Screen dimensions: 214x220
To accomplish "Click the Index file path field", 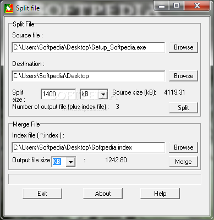I will tap(89, 147).
